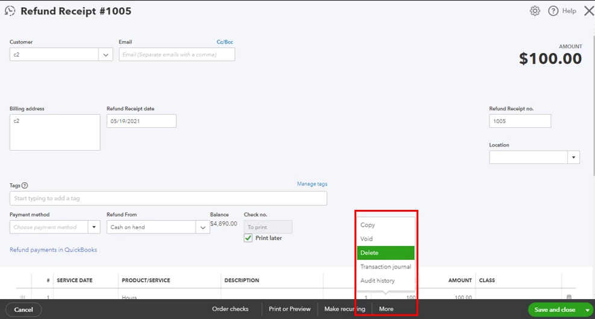Follow Refund payments in QuickBooks link
This screenshot has width=595, height=319.
click(53, 250)
